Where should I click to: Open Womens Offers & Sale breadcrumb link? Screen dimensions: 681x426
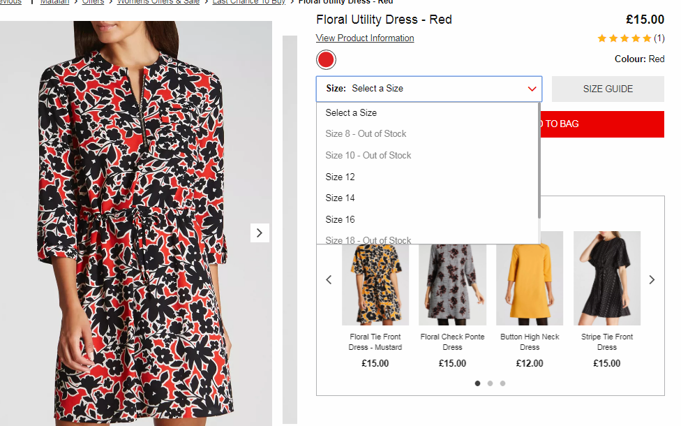point(158,2)
